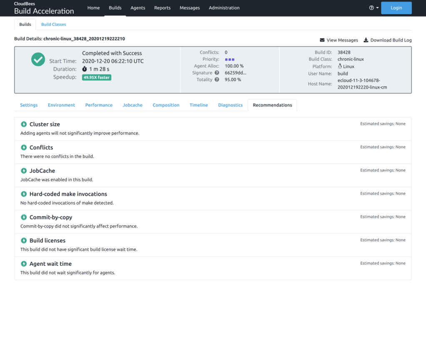The image size is (426, 363).
Task: Click the help icon next to Signature
Action: pos(217,73)
